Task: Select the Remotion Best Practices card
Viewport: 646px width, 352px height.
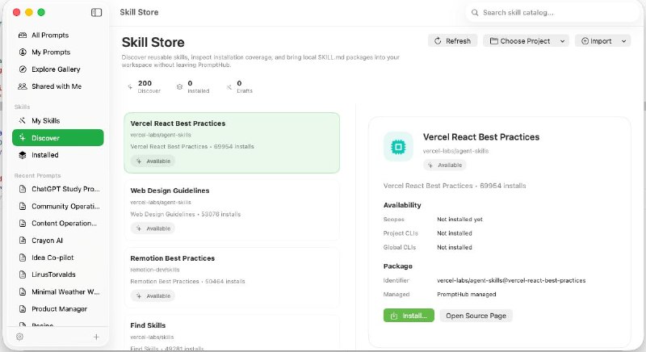Action: (232, 278)
